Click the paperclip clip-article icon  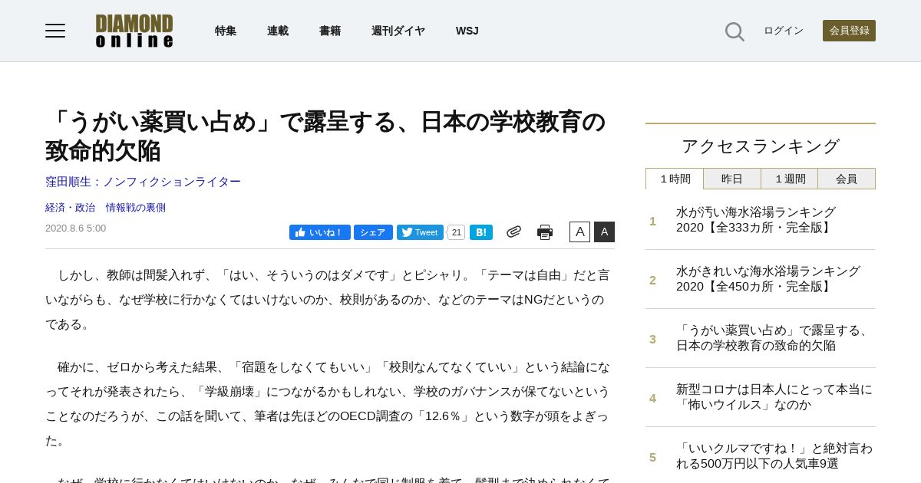[x=513, y=232]
